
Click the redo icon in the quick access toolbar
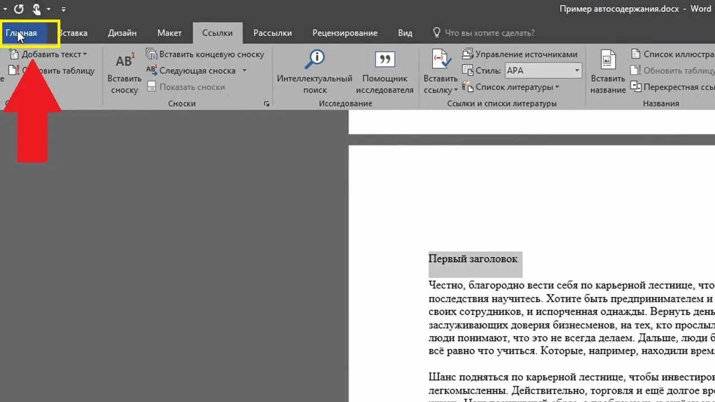(18, 9)
